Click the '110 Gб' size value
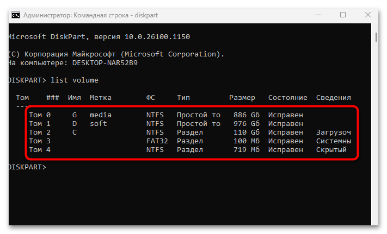Viewport: 387px width, 234px height. click(247, 132)
